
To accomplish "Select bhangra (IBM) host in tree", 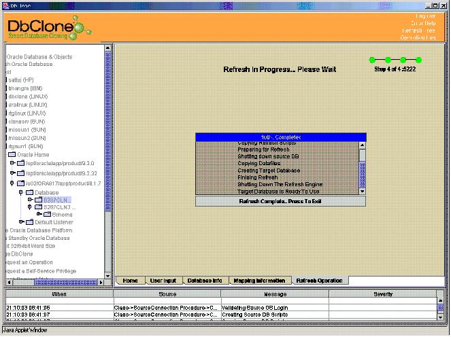I will 25,88.
